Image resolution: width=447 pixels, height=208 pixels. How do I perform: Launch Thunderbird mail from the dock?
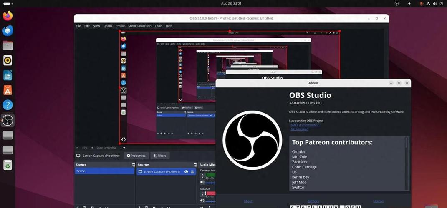[x=8, y=31]
